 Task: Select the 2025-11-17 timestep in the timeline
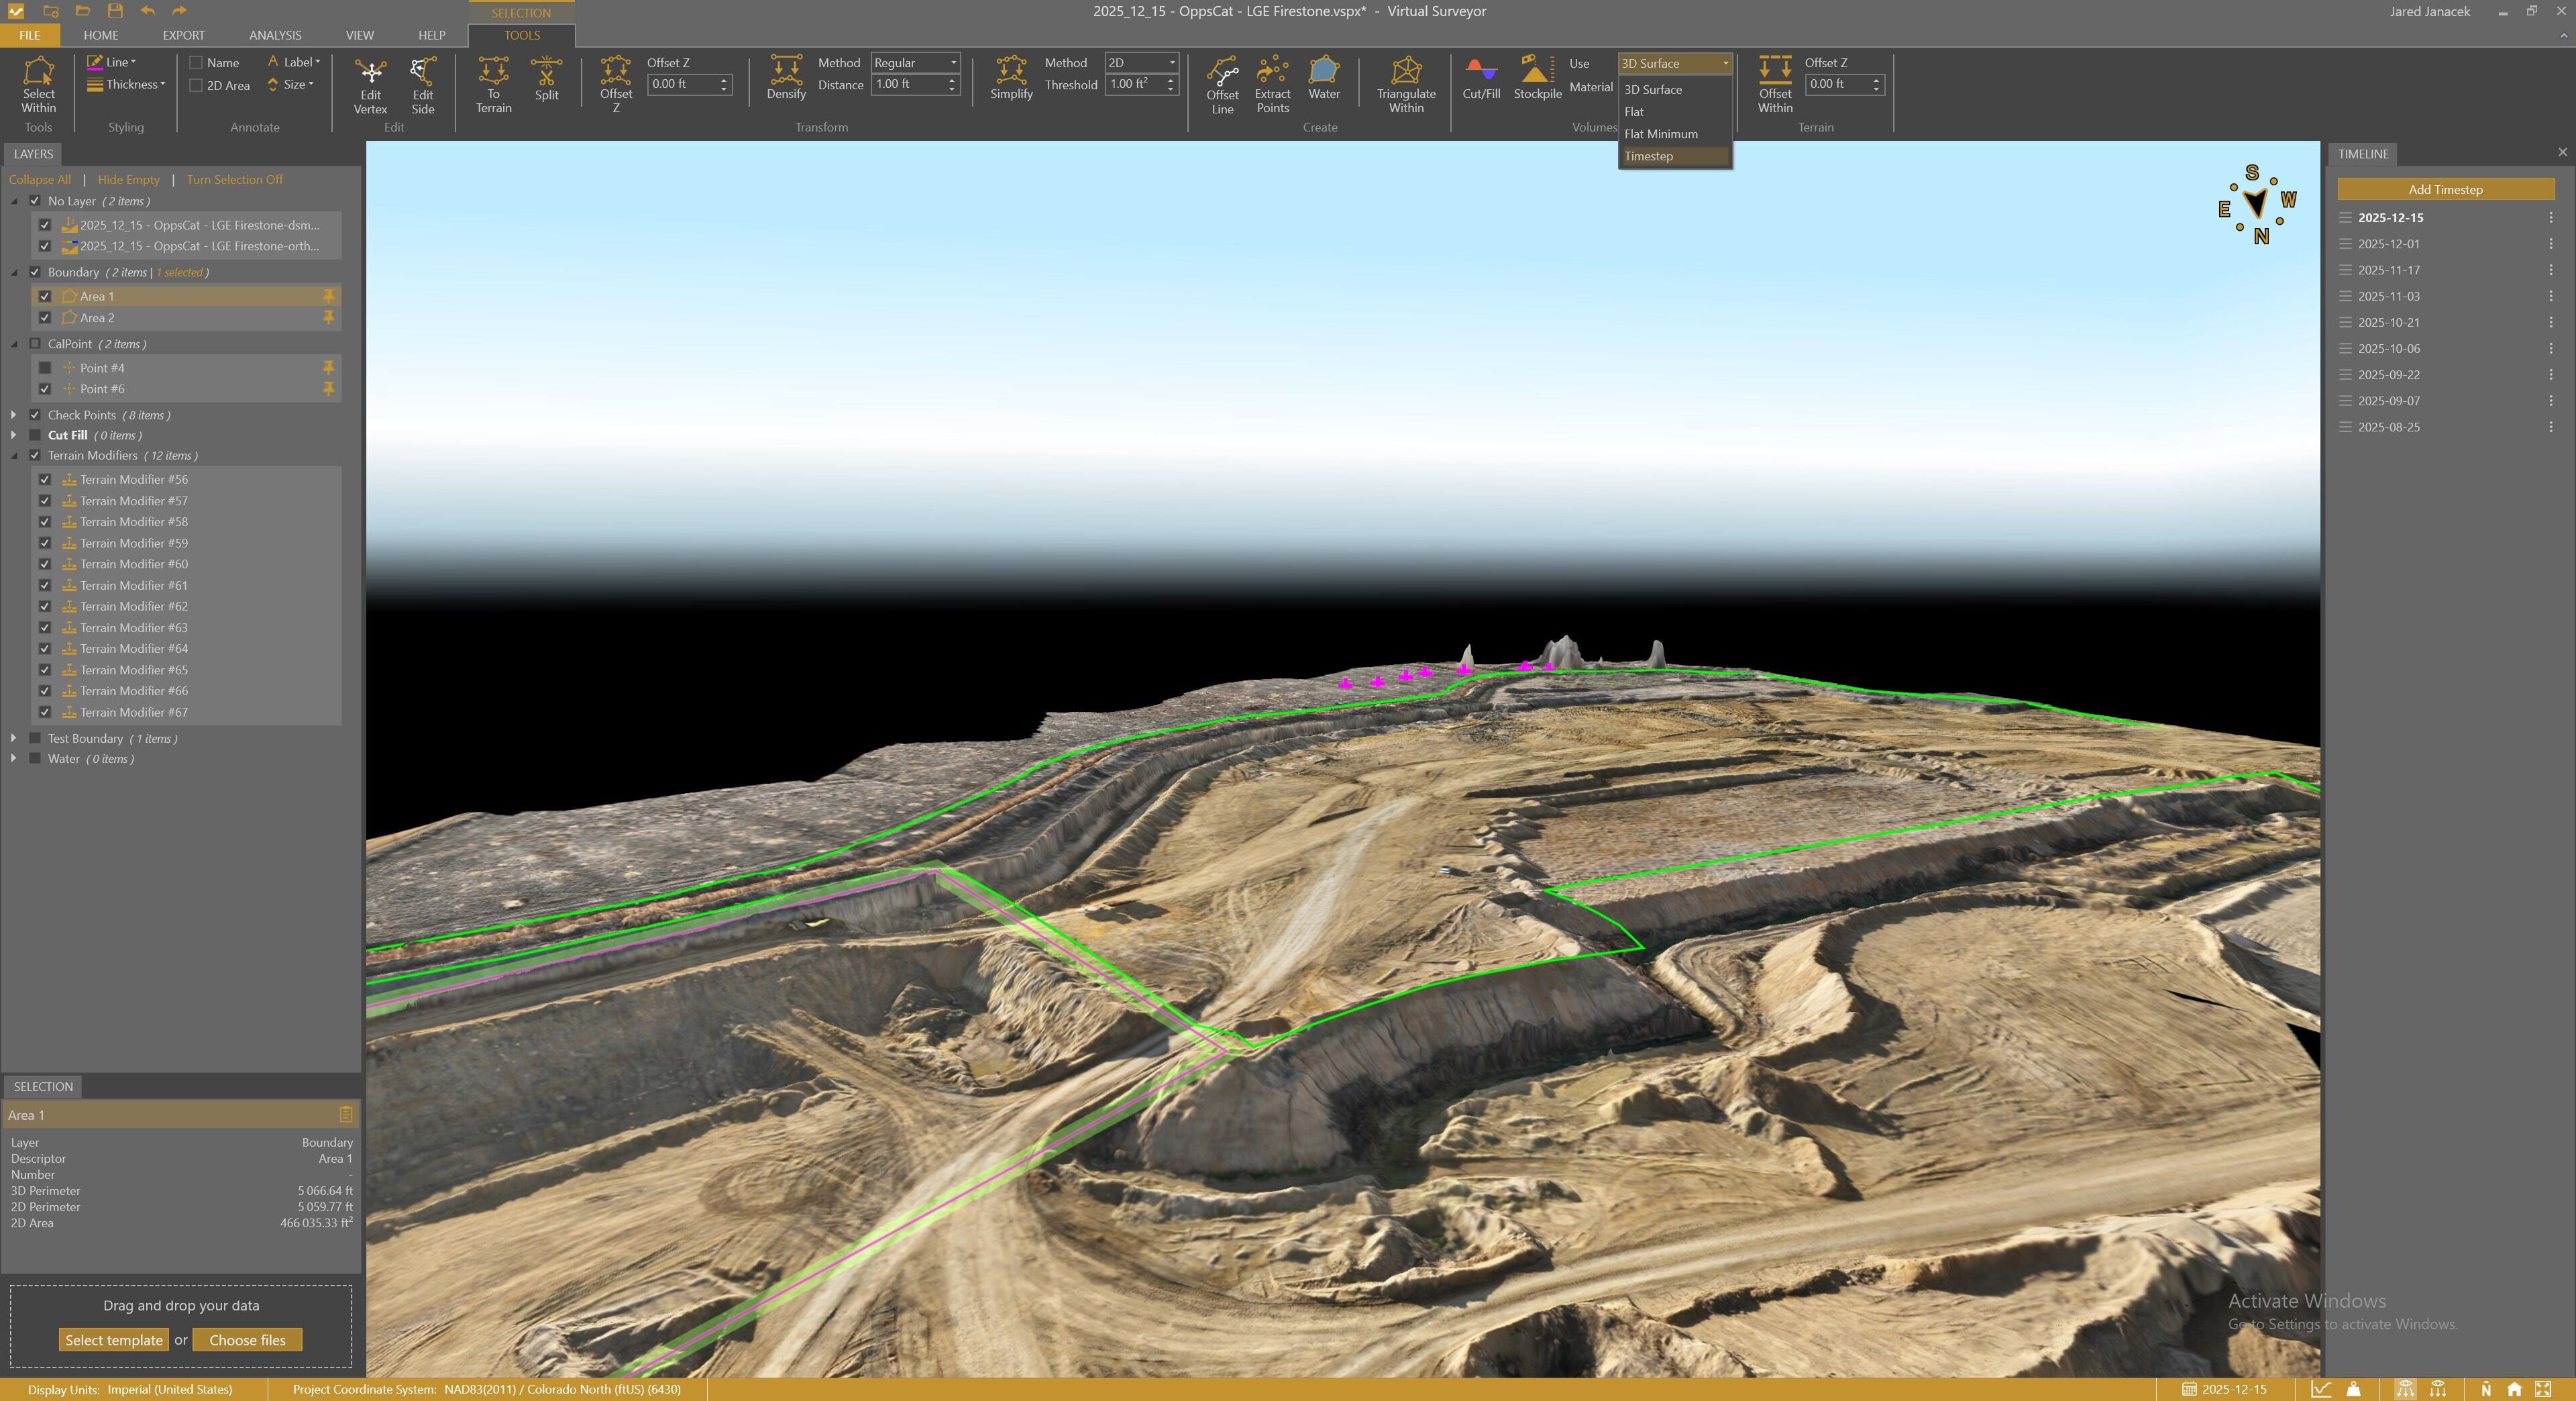click(2389, 270)
